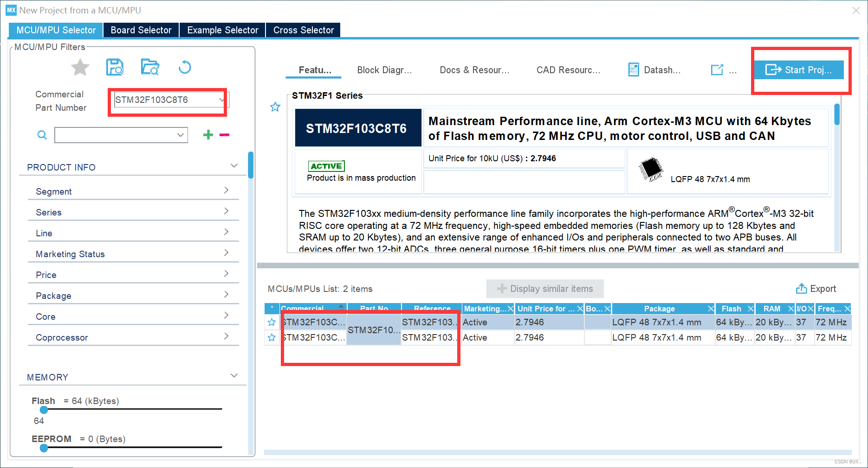
Task: Click the LQFP 48 package chip image
Action: [651, 170]
